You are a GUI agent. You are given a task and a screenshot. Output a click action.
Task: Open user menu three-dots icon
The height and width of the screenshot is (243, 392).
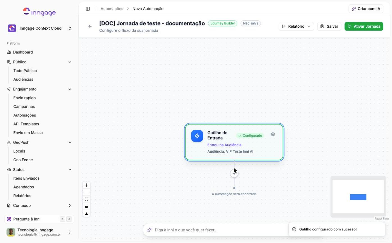click(x=70, y=232)
